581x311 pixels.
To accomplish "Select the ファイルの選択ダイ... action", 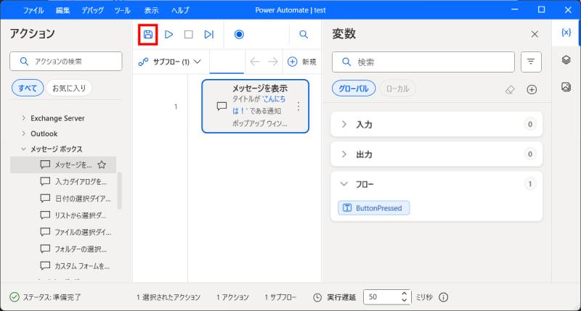I will coord(76,232).
